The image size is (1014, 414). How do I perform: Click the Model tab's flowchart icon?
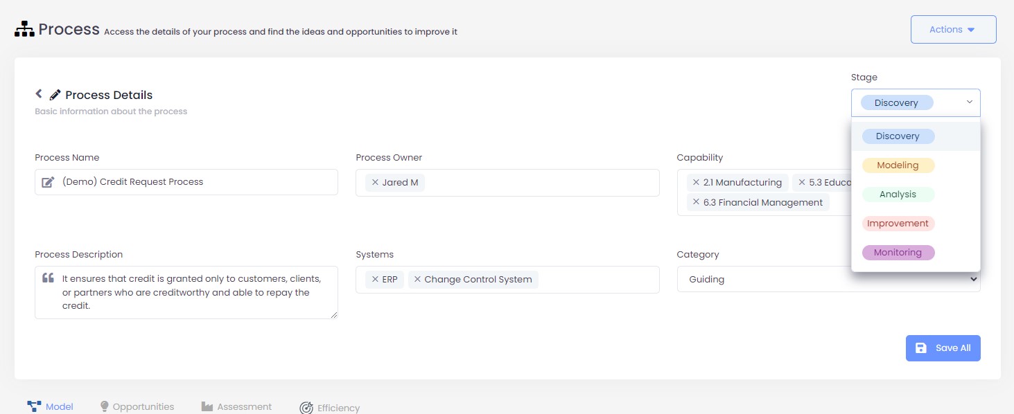(x=33, y=406)
